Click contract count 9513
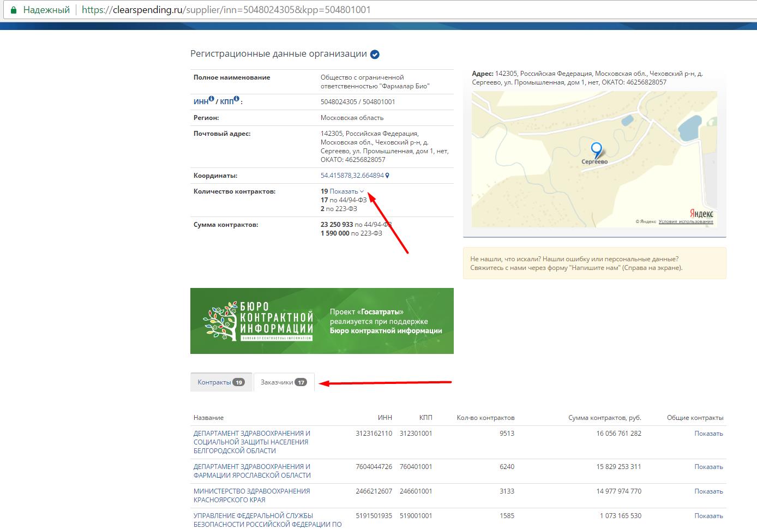 point(507,434)
